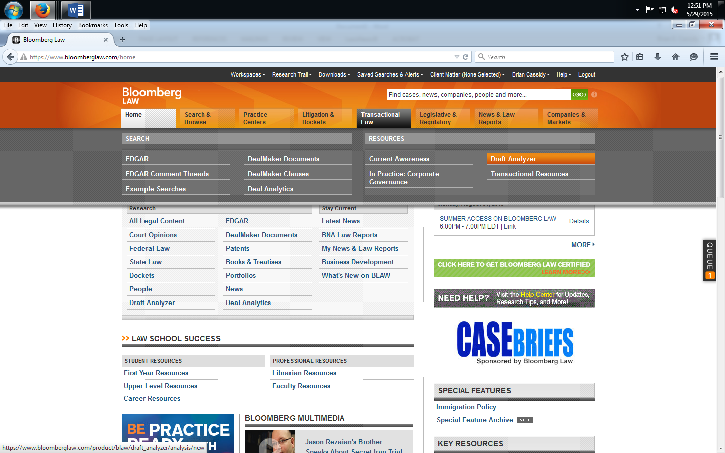Open the Firefox File menu

(x=8, y=25)
